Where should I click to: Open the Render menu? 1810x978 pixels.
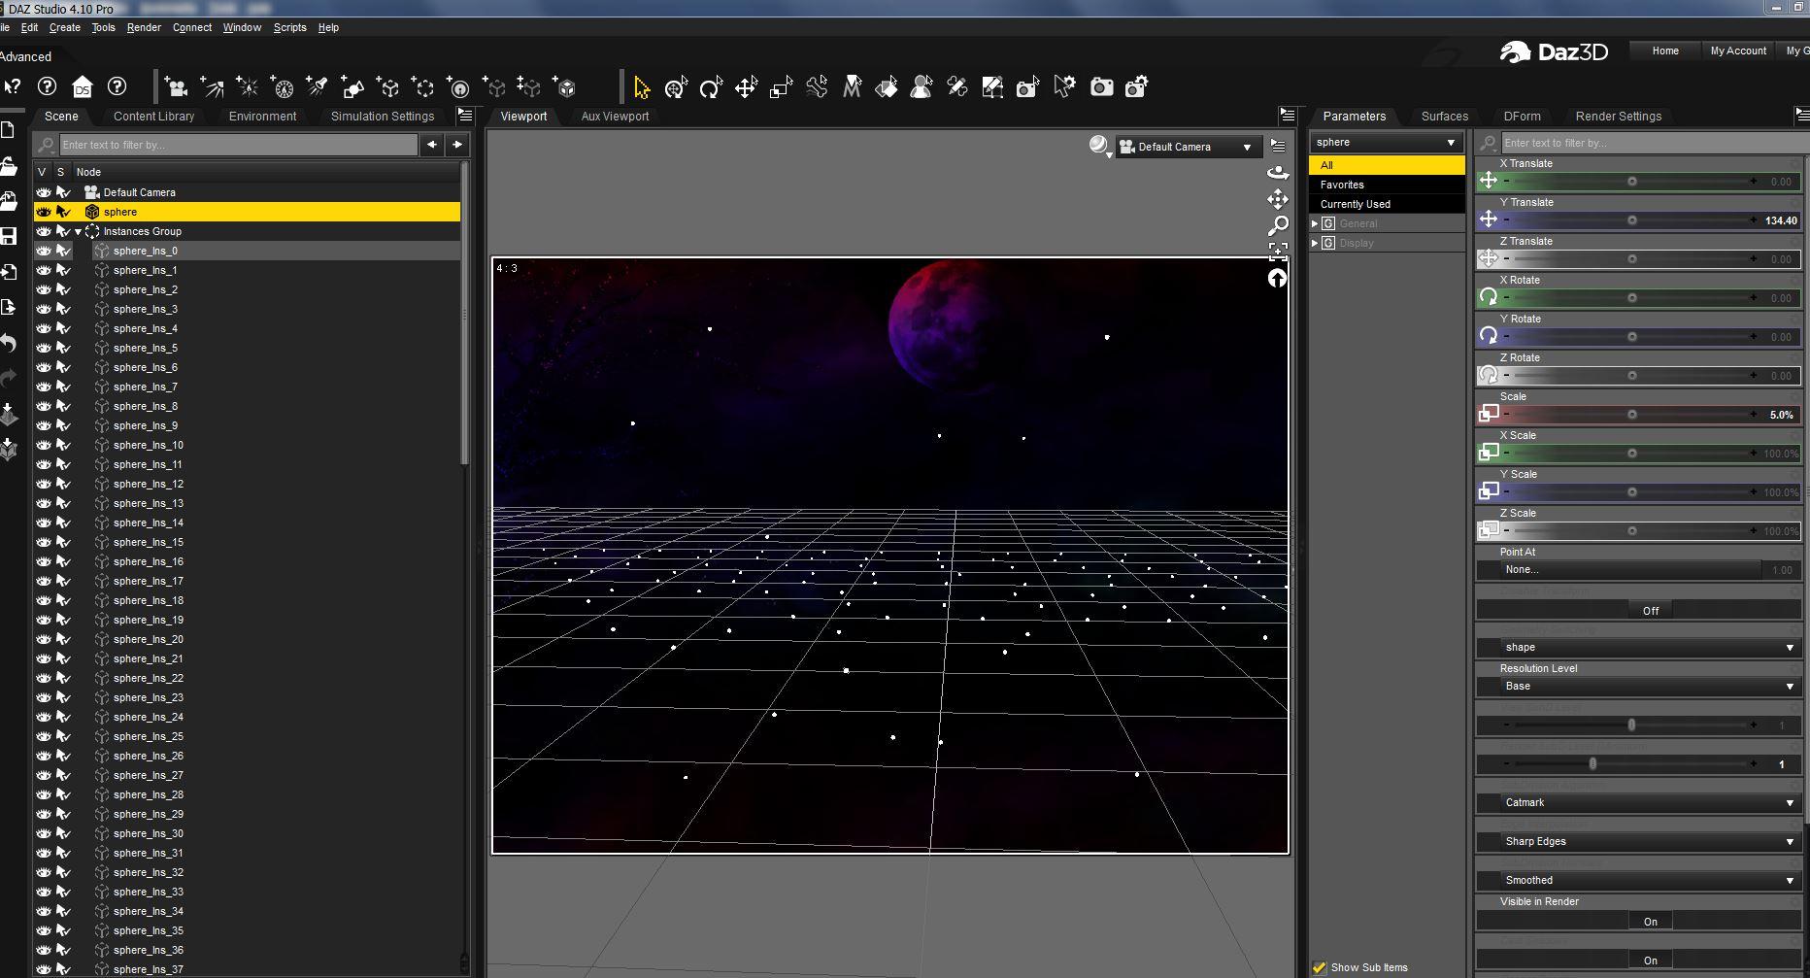[x=144, y=27]
